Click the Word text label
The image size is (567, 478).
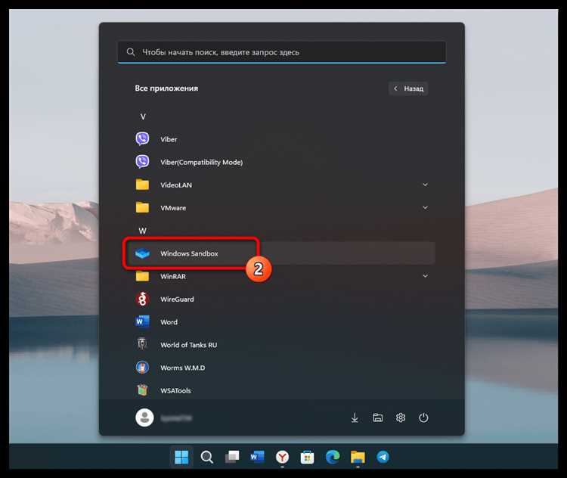pyautogui.click(x=169, y=322)
